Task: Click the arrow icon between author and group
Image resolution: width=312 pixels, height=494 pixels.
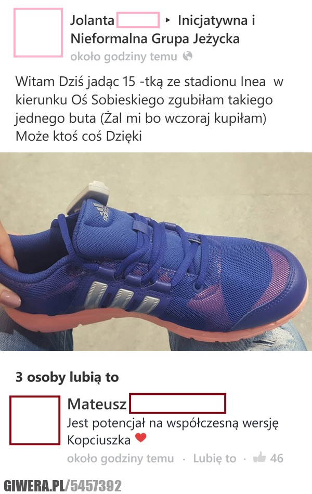Action: [x=168, y=20]
